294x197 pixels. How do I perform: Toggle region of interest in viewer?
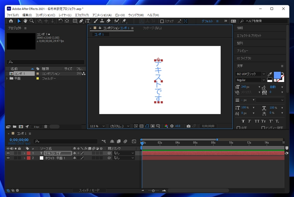tap(153, 126)
